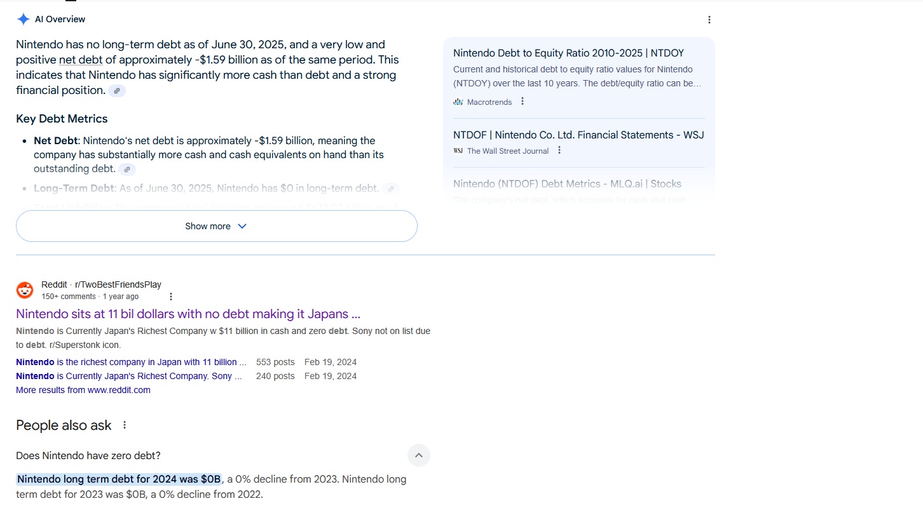Click the "Current and historical debt to equity ratio" snippet
Viewport: 923px width, 508px height.
click(577, 76)
